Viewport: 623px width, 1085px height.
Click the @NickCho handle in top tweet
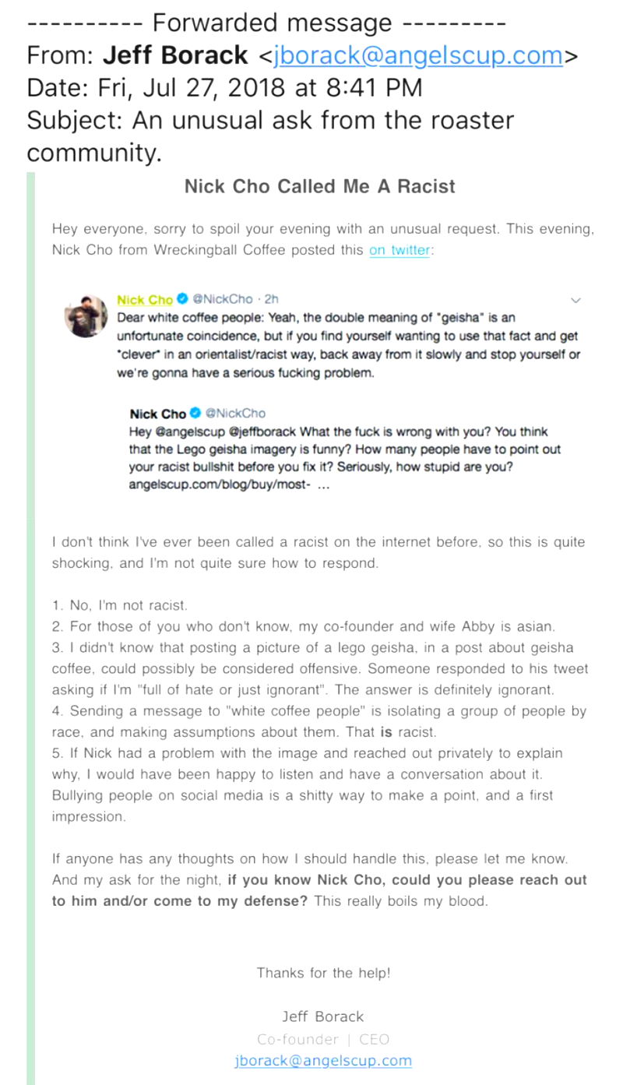point(224,299)
